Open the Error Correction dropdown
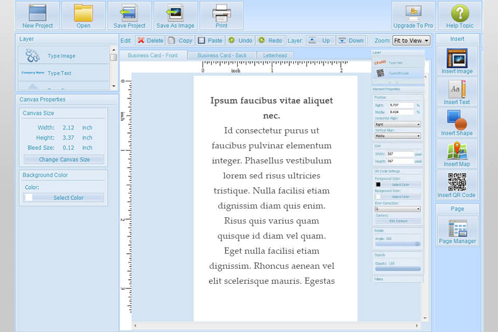498x332 pixels. click(397, 209)
